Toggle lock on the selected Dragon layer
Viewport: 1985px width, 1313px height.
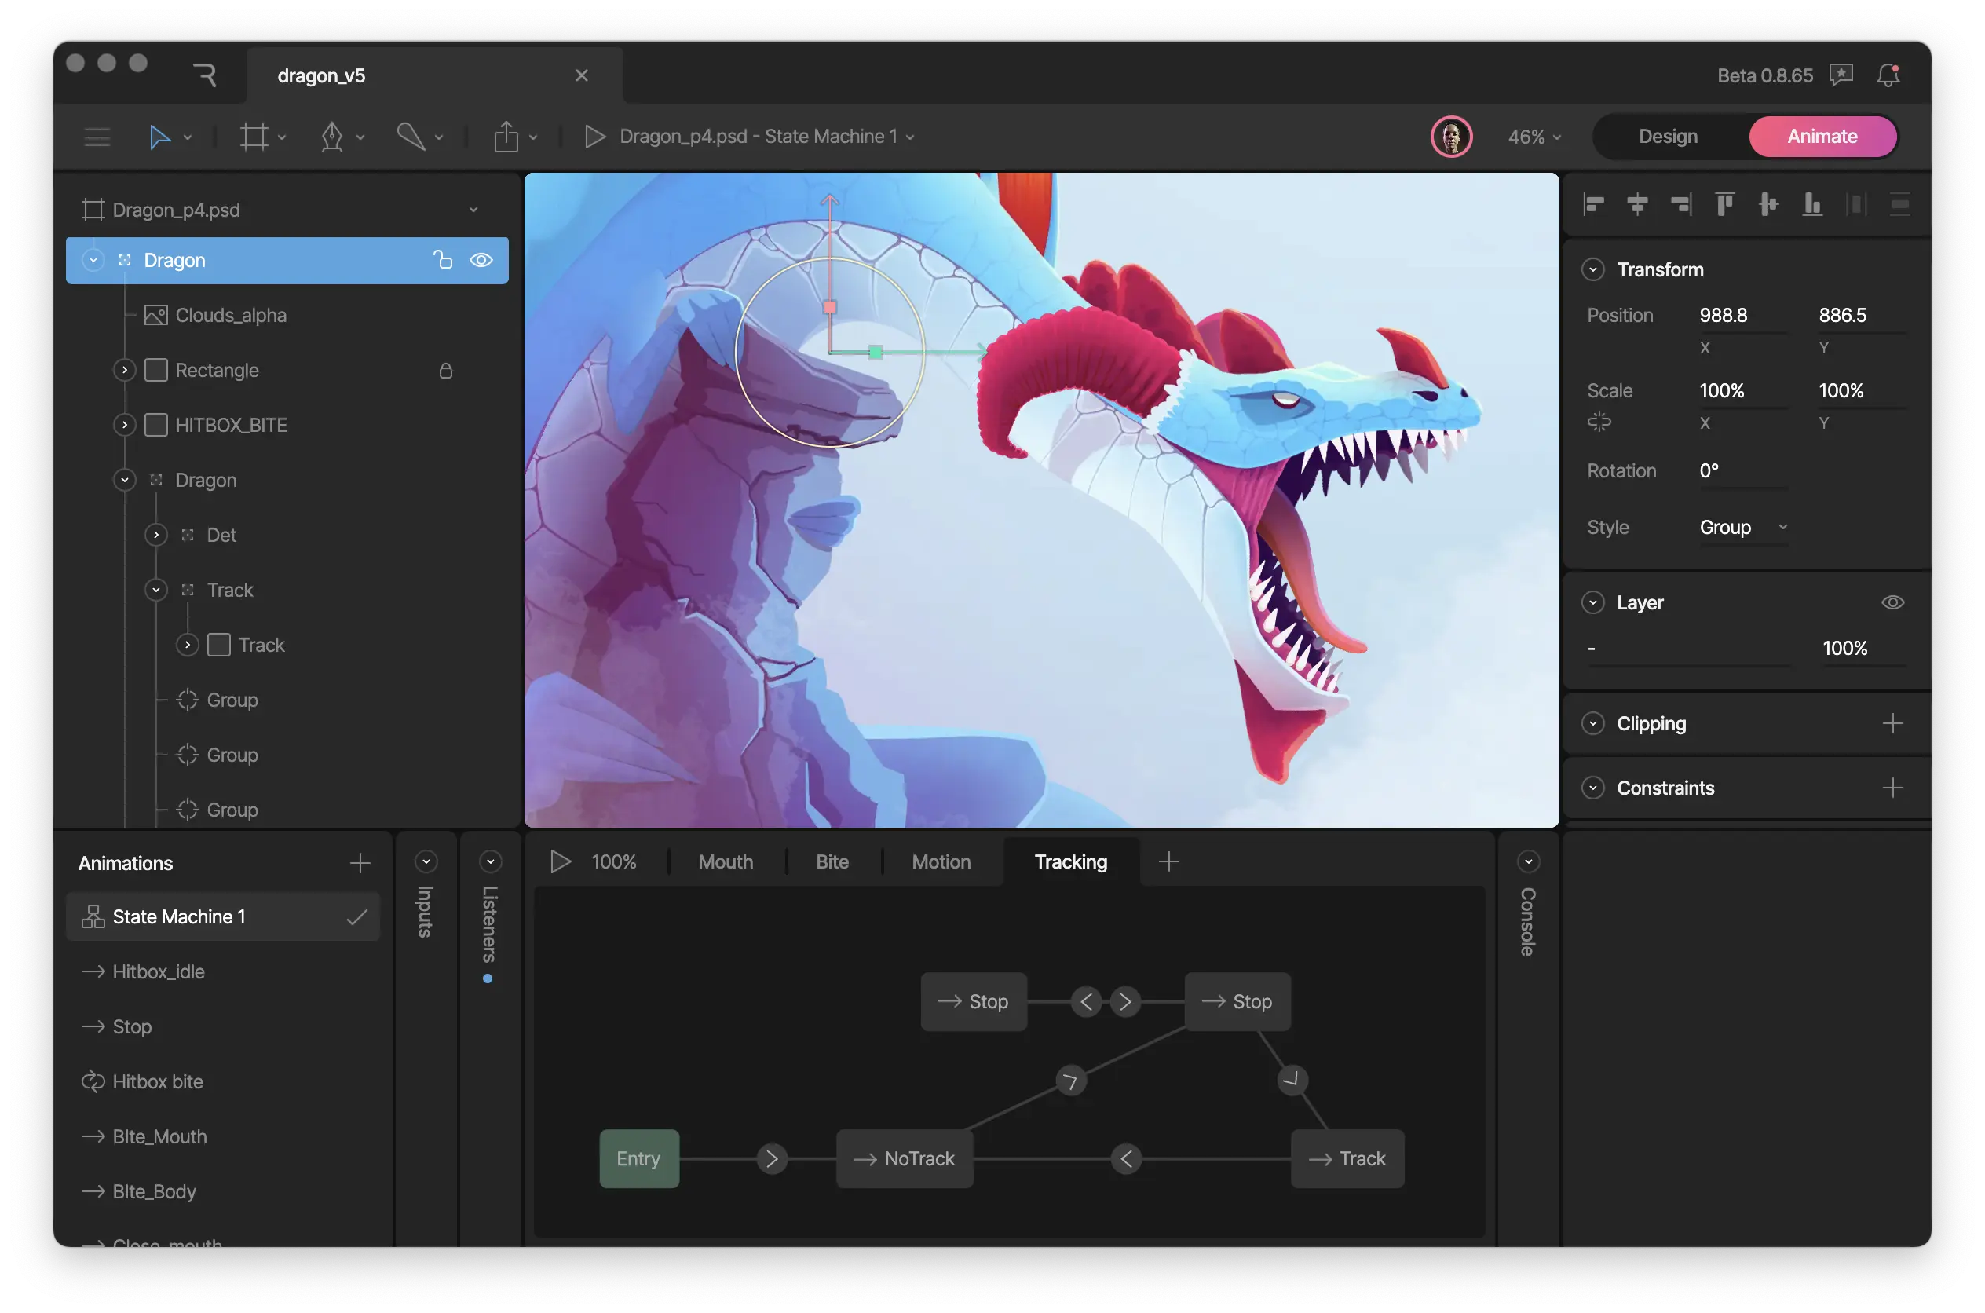pos(443,261)
